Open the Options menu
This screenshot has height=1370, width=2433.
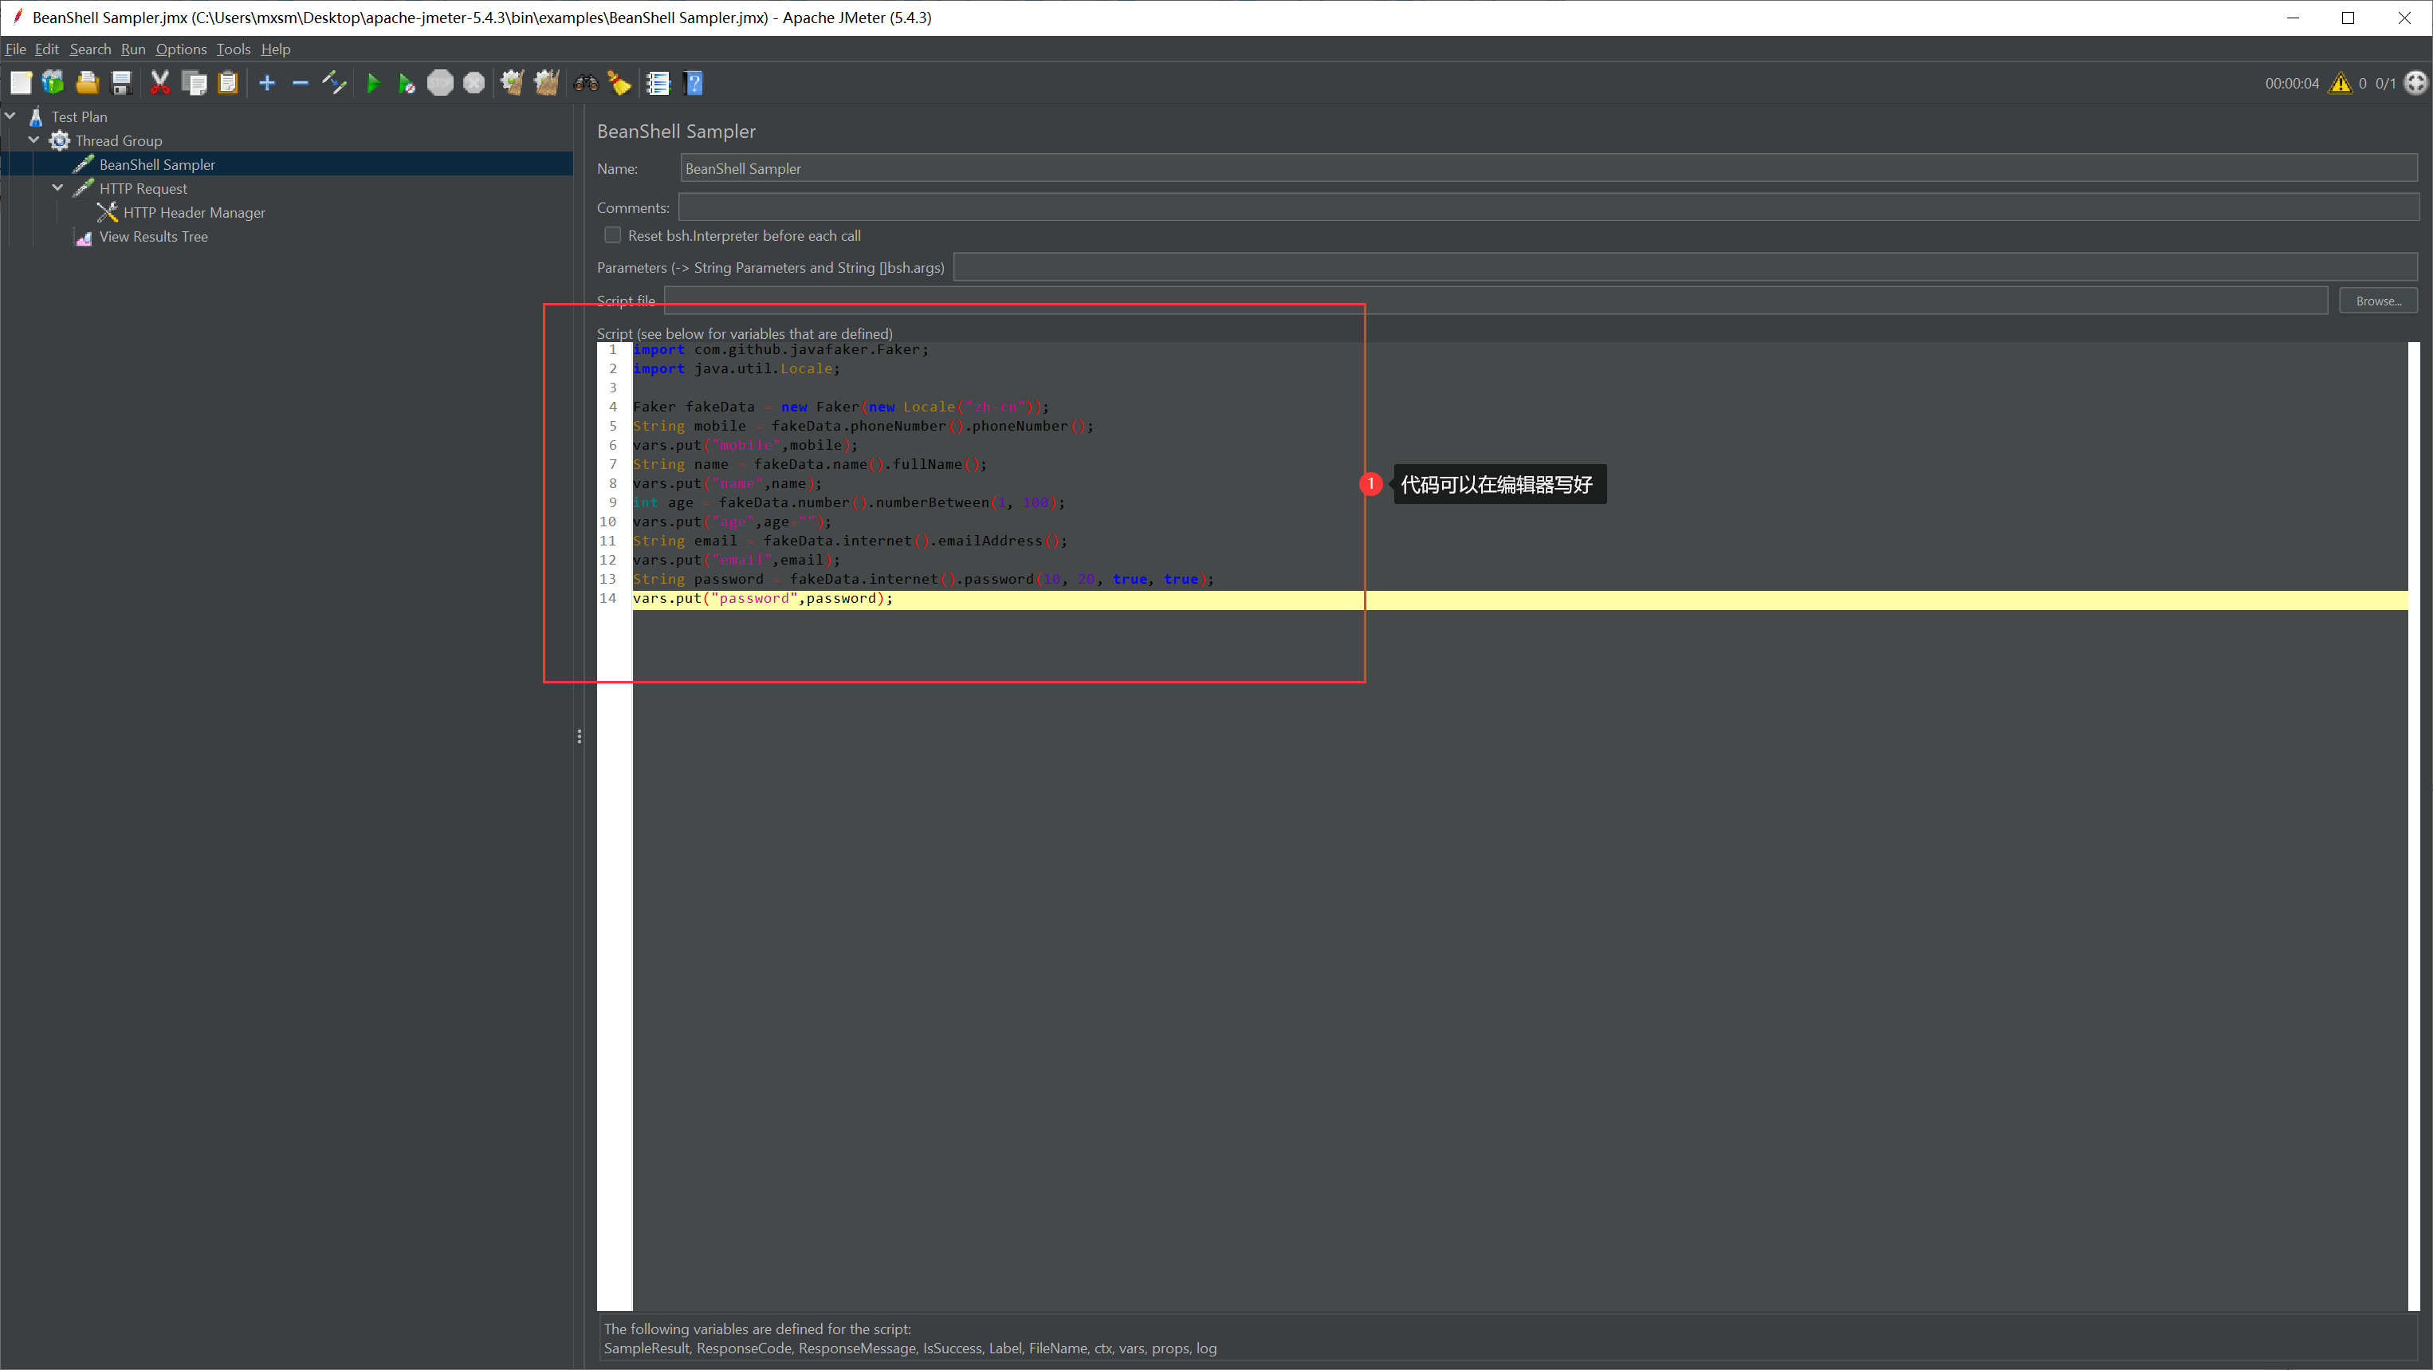(180, 49)
